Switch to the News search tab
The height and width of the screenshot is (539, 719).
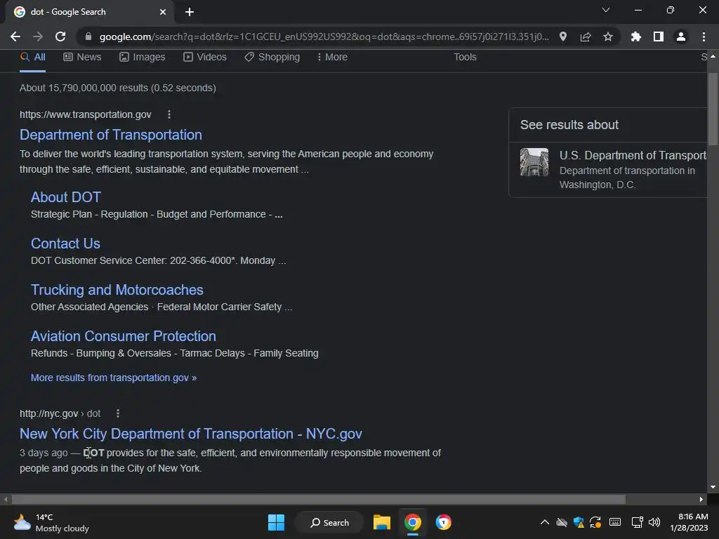[x=82, y=58]
